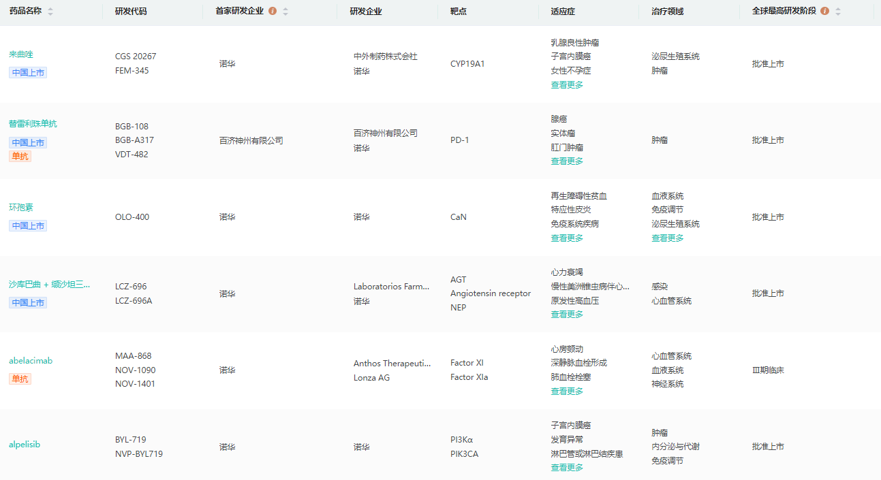Click target PD-1
This screenshot has width=881, height=480.
click(x=460, y=140)
